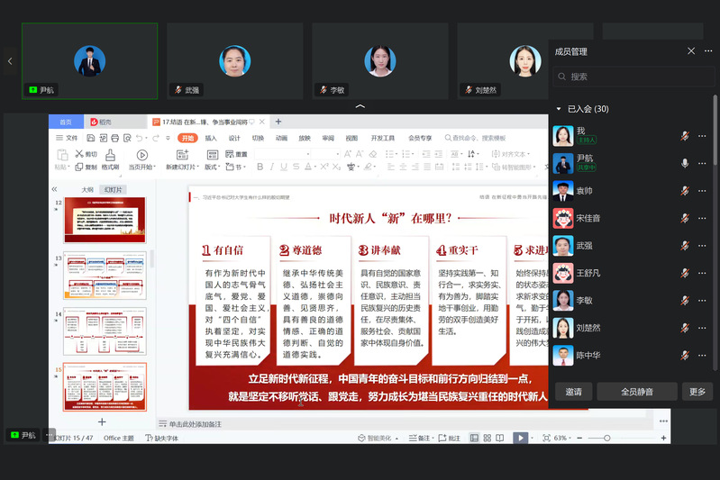Click the zoom in plus button

coord(663,438)
